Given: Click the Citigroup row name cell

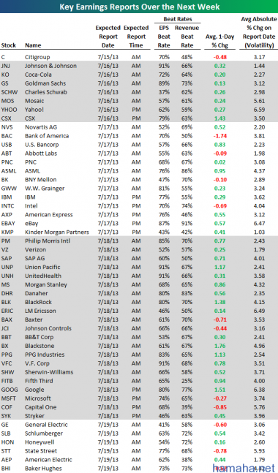Looking at the screenshot, I should click(37, 57).
